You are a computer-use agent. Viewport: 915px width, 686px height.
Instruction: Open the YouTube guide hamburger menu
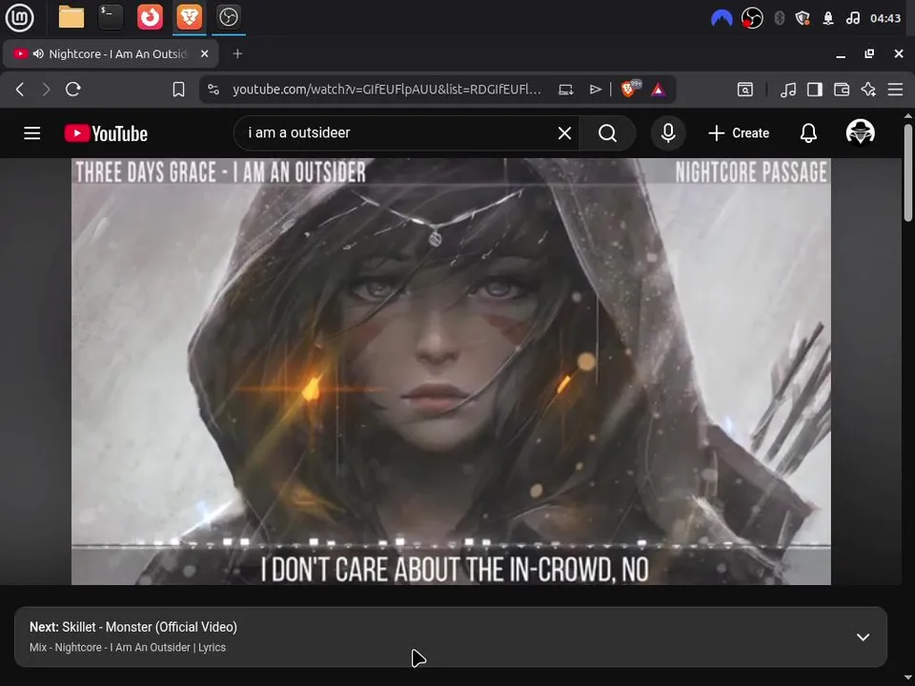click(32, 133)
